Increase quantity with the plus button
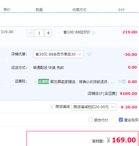This screenshot has height=146, width=139. tap(48, 33)
